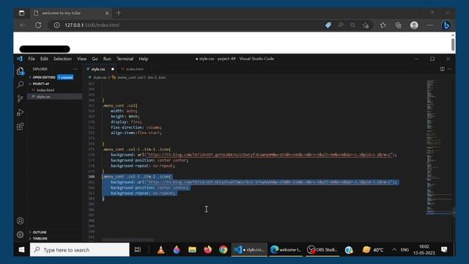Open the Bing sidebar button
This screenshot has height=264, width=469.
(x=446, y=25)
